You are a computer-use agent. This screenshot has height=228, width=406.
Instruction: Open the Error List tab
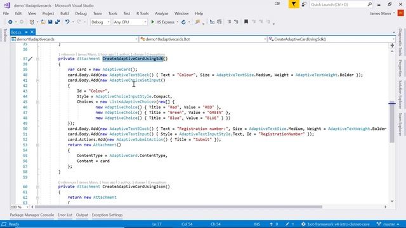point(65,215)
